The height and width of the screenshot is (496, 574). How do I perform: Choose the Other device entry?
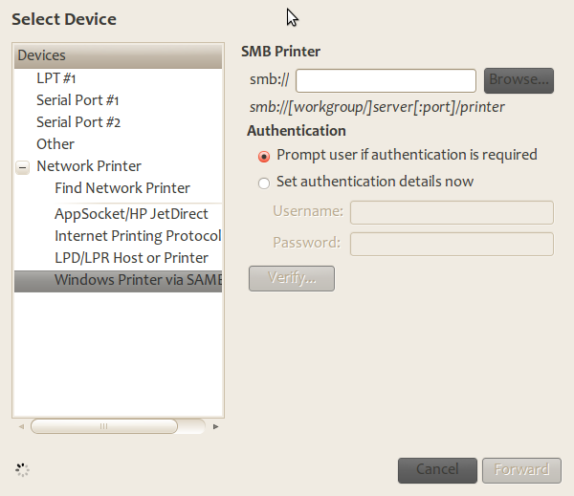tap(55, 144)
